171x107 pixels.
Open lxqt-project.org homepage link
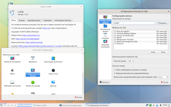[x=31, y=35]
